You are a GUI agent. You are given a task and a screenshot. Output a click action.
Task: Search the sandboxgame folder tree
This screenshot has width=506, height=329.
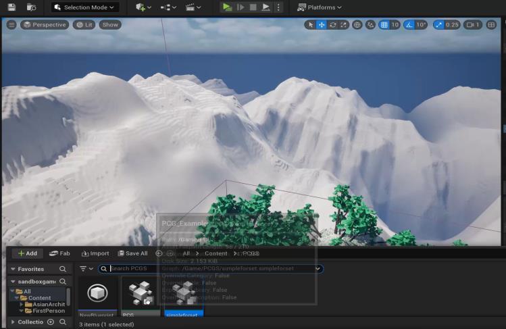pyautogui.click(x=63, y=282)
